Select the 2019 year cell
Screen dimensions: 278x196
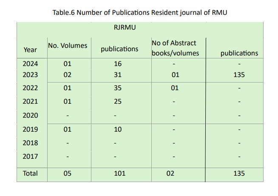[30, 129]
